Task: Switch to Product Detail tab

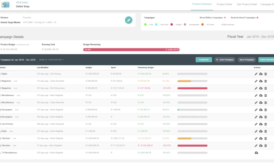Action: coord(224,4)
